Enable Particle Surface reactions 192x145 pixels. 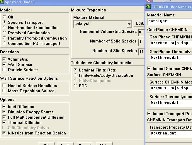tap(4, 70)
